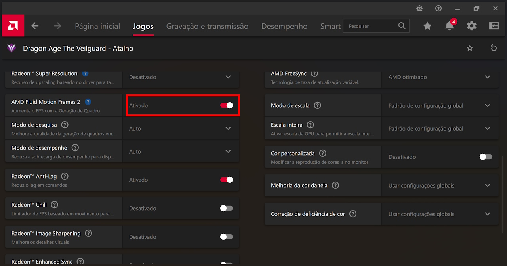This screenshot has width=507, height=266.
Task: Reset game profile with the undo arrow icon
Action: 494,48
